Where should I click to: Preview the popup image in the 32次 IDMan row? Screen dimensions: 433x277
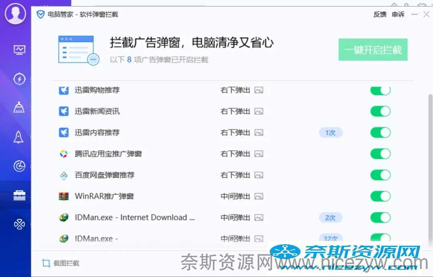pos(259,239)
